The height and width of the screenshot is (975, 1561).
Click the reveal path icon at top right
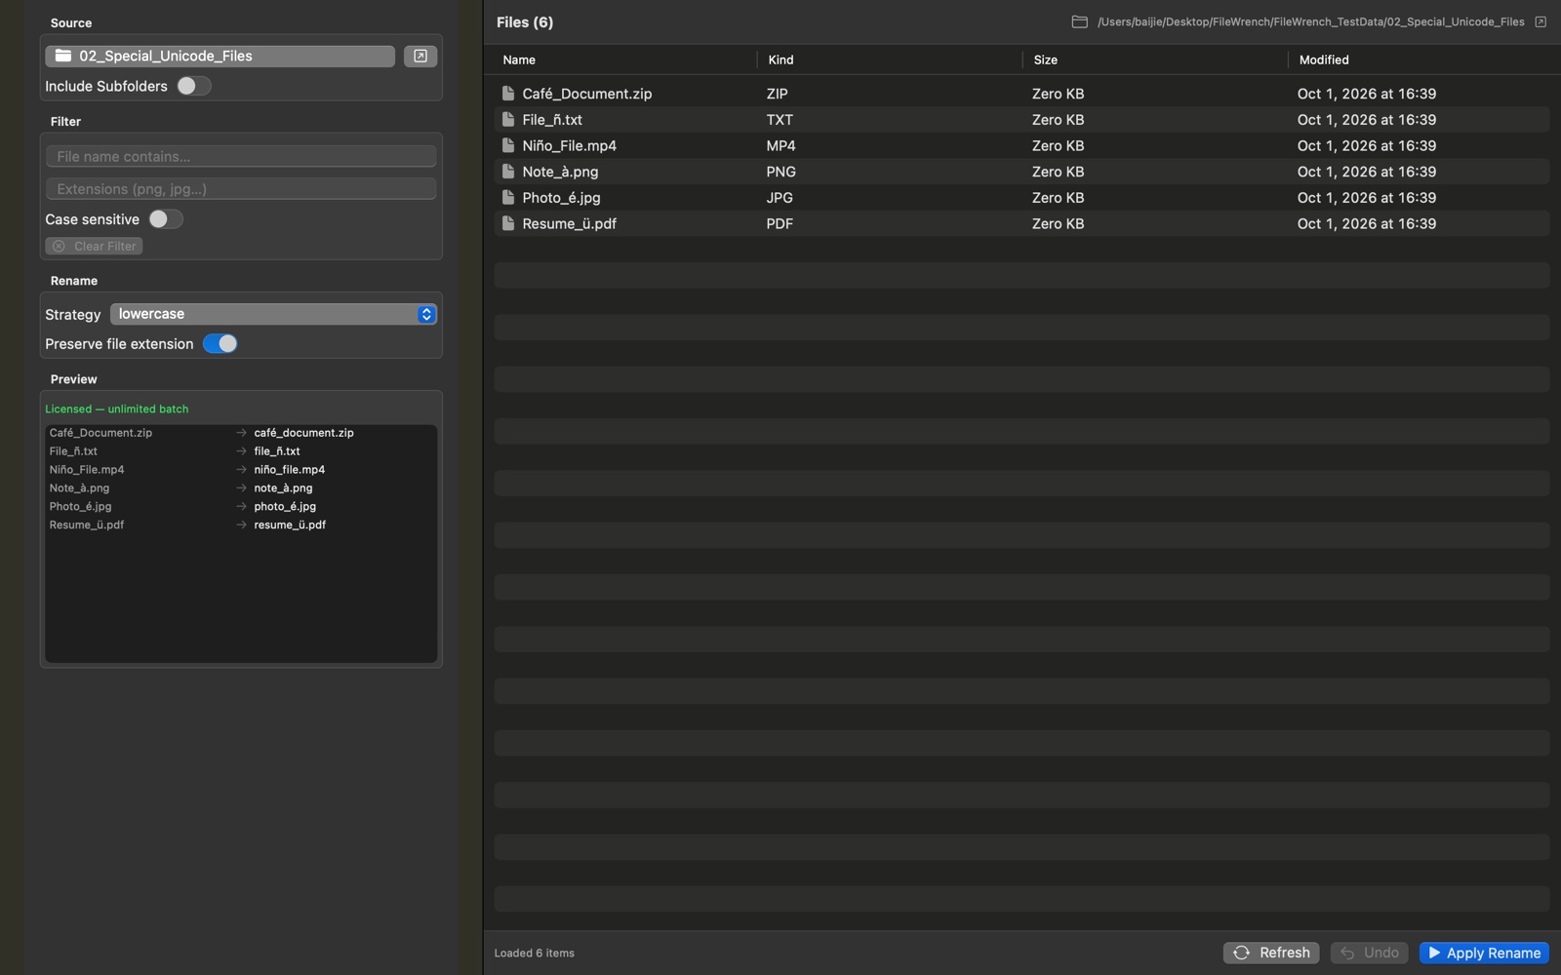tap(1541, 21)
